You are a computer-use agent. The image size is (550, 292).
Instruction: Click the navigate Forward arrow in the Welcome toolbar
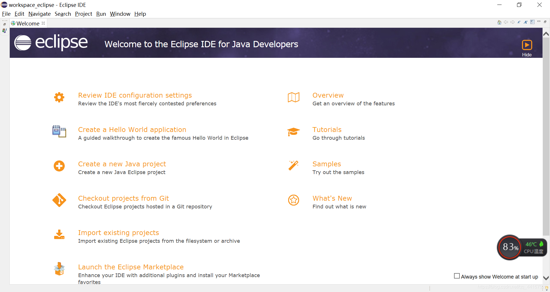(512, 22)
